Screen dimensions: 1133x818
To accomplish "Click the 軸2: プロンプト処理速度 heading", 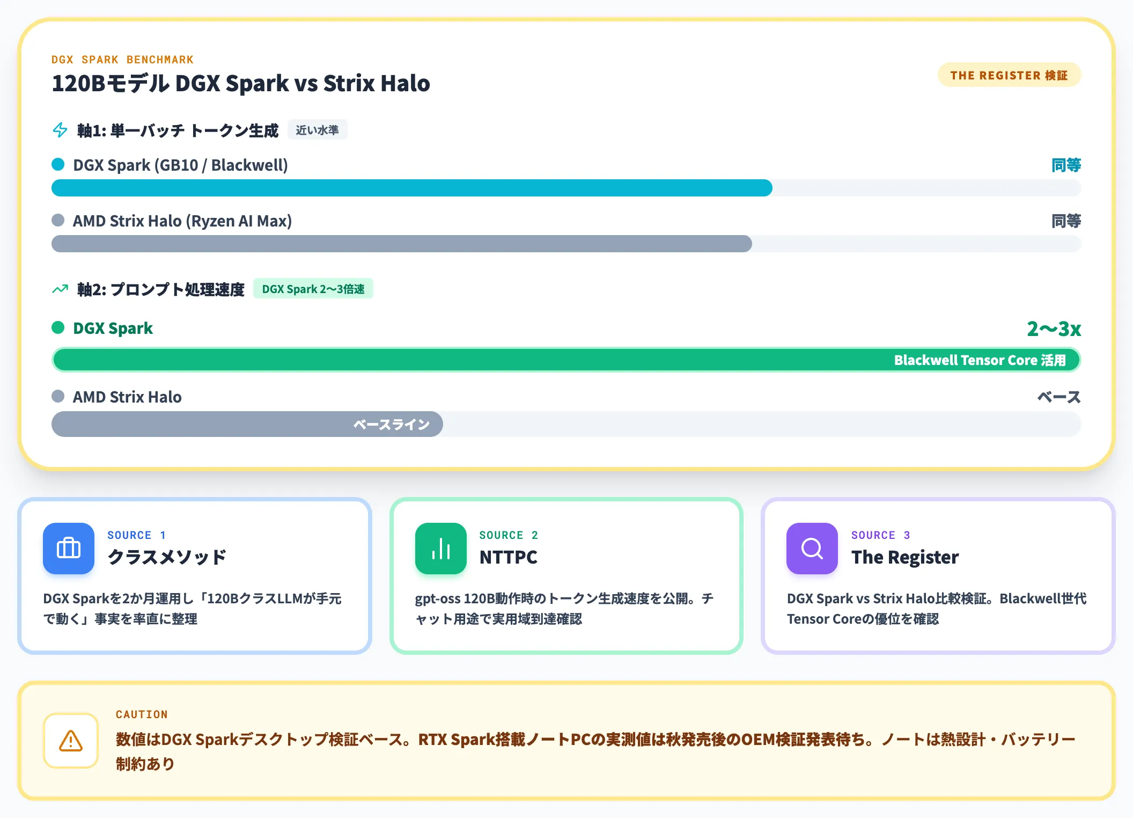I will [x=161, y=289].
